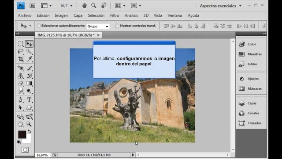The image size is (282, 159).
Task: Select the Eyedropper tool
Action: 29,59
